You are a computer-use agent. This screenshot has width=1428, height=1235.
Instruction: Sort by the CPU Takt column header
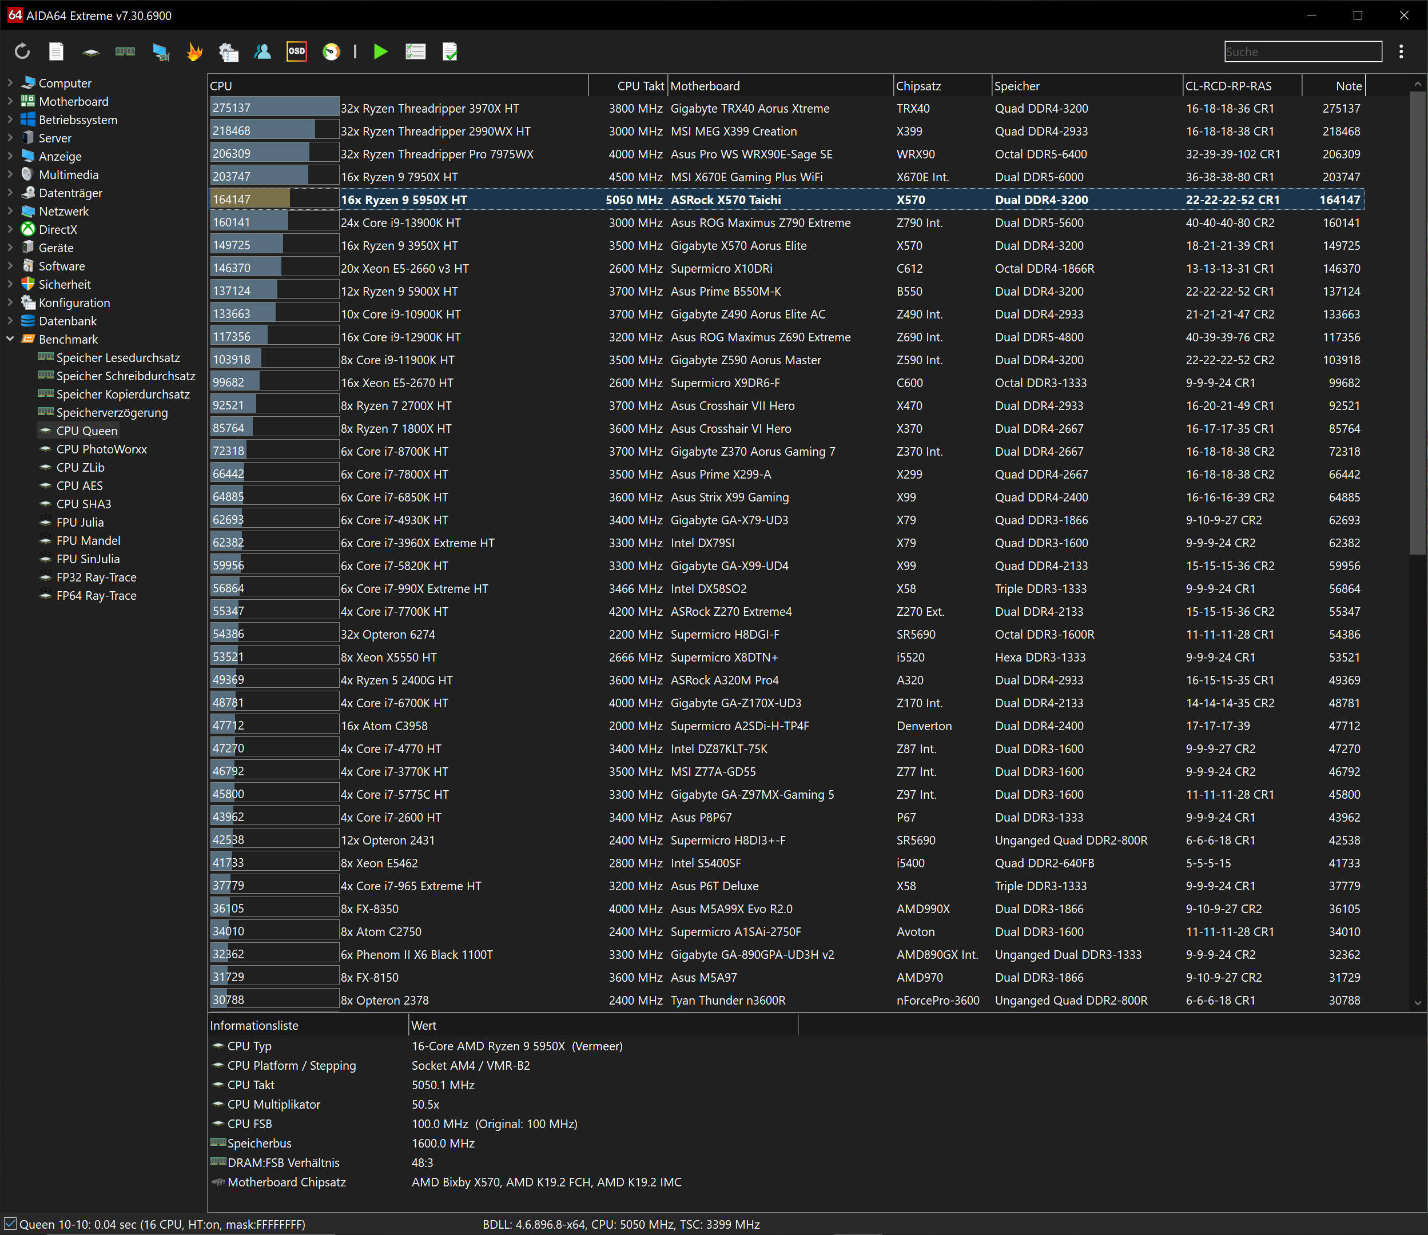point(628,85)
